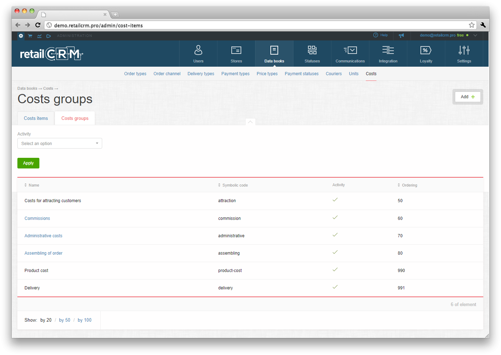
Task: Click the 'attraction' code cell
Action: 227,201
